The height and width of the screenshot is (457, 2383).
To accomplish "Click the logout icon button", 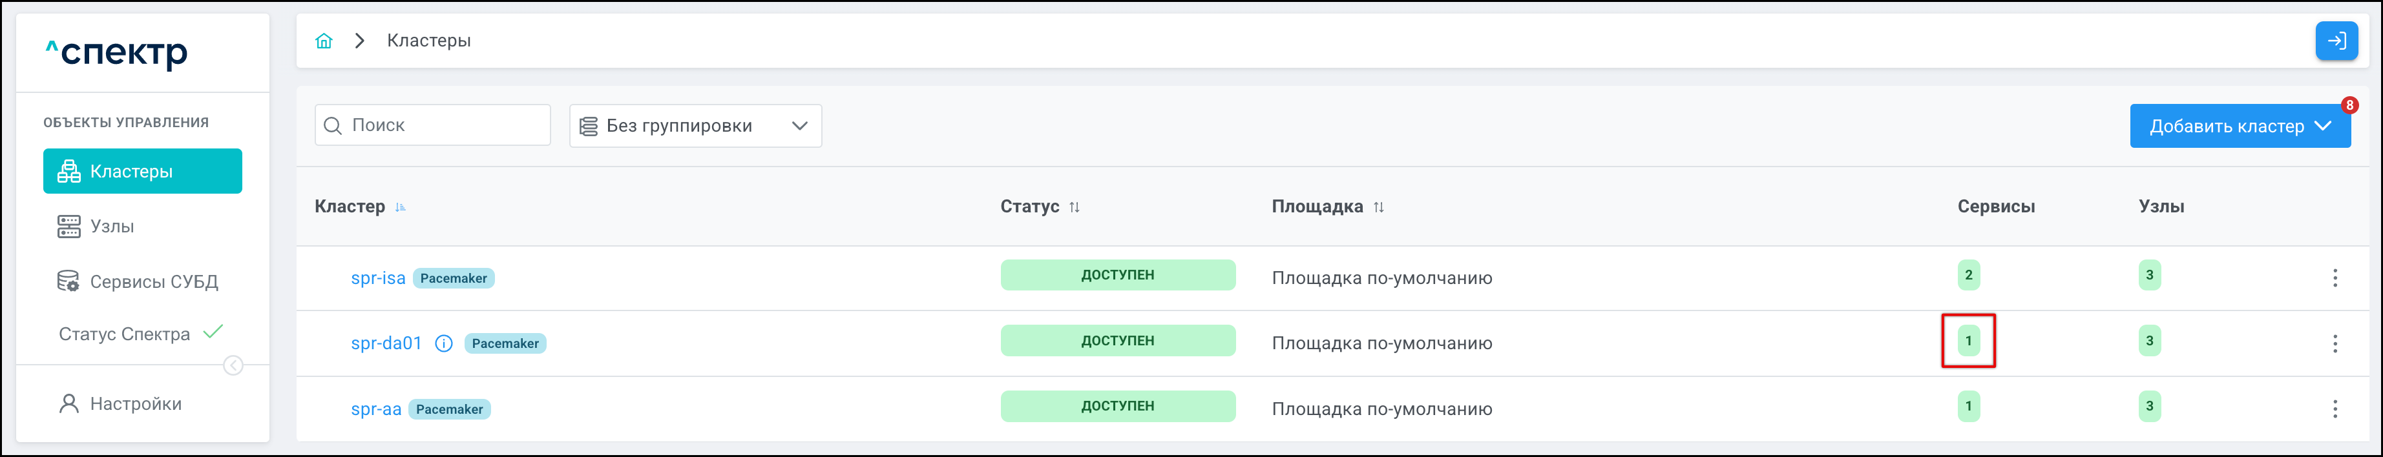I will 2336,41.
